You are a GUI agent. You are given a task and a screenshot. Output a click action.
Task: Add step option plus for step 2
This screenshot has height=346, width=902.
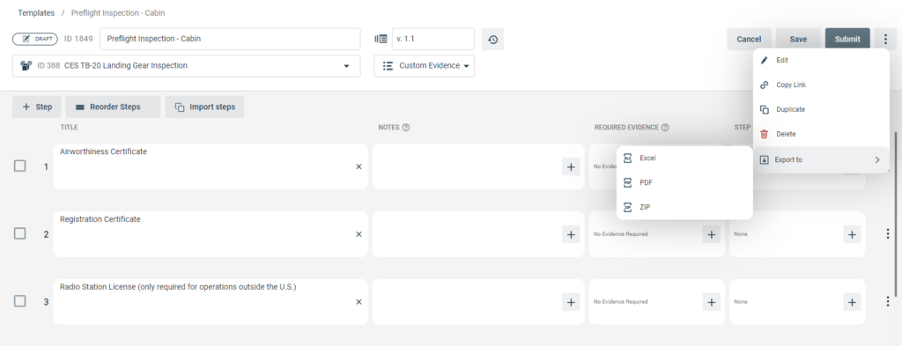pyautogui.click(x=852, y=234)
